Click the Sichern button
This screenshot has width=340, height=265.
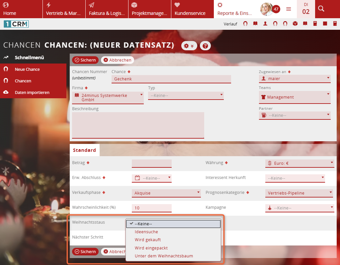point(85,60)
